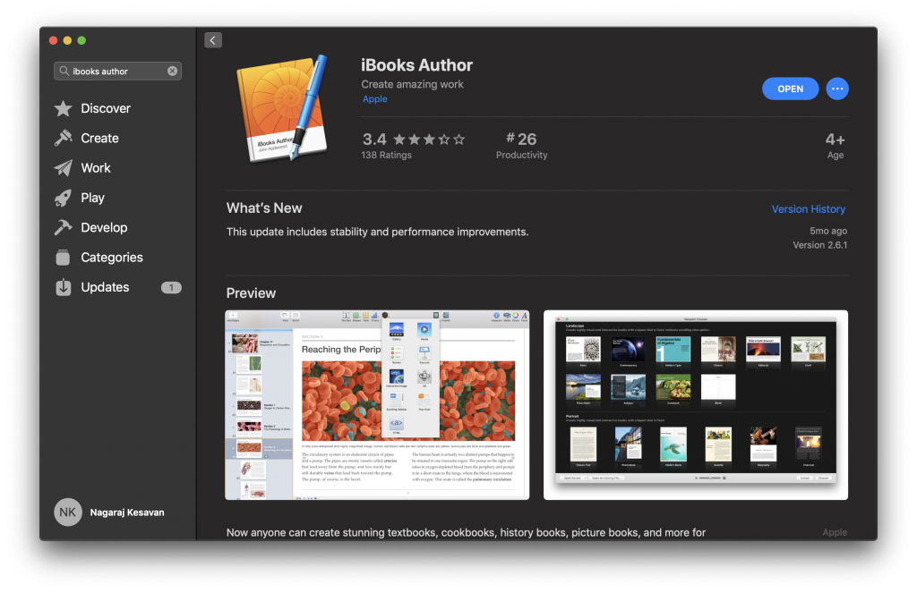Viewport: 917px width, 593px height.
Task: Click the red window close button
Action: [x=53, y=40]
